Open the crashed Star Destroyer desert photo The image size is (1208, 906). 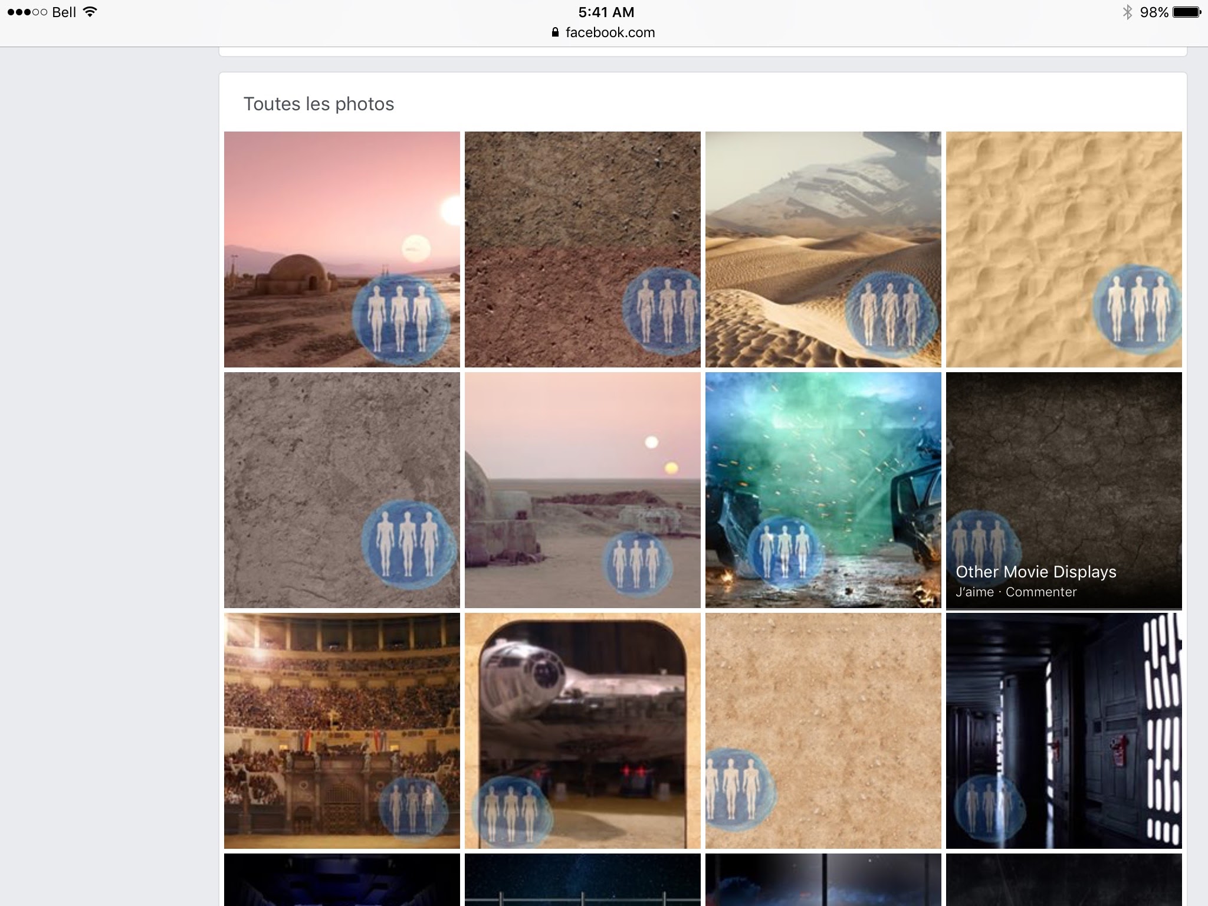tap(823, 250)
